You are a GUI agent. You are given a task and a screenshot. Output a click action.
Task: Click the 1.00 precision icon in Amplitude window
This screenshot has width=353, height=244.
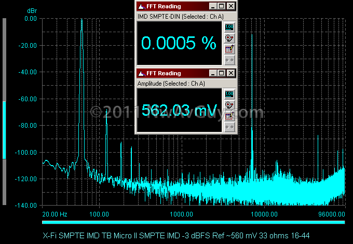pyautogui.click(x=229, y=94)
